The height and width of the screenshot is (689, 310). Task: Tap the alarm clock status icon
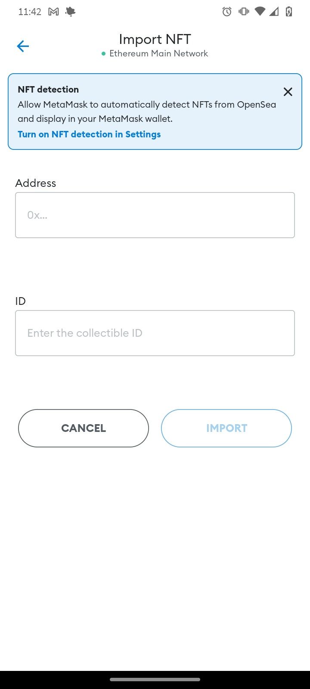[x=227, y=12]
